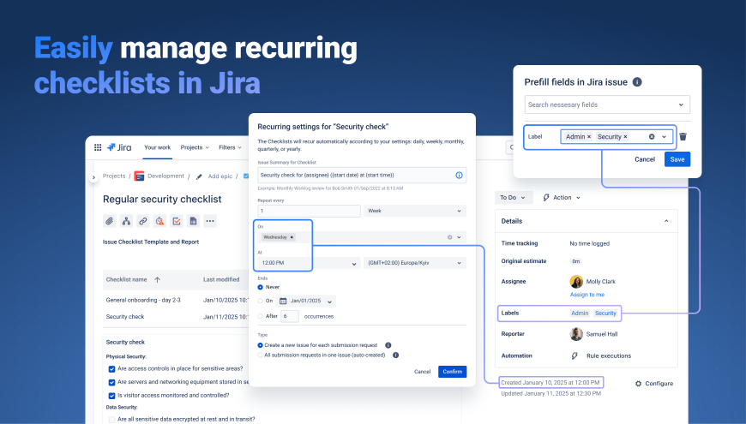The width and height of the screenshot is (746, 424).
Task: Open the Week interval dropdown
Action: click(x=415, y=211)
